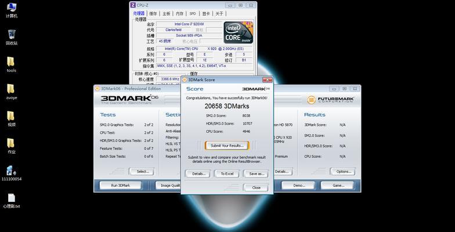Image resolution: width=455 pixels, height=232 pixels.
Task: Click the Image Quality button in 3DMark06
Action: (168, 186)
